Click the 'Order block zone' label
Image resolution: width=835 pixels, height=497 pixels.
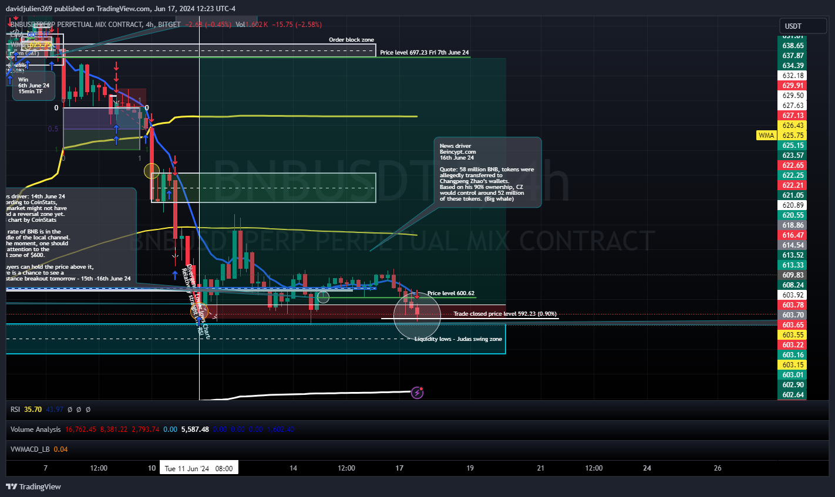(351, 40)
